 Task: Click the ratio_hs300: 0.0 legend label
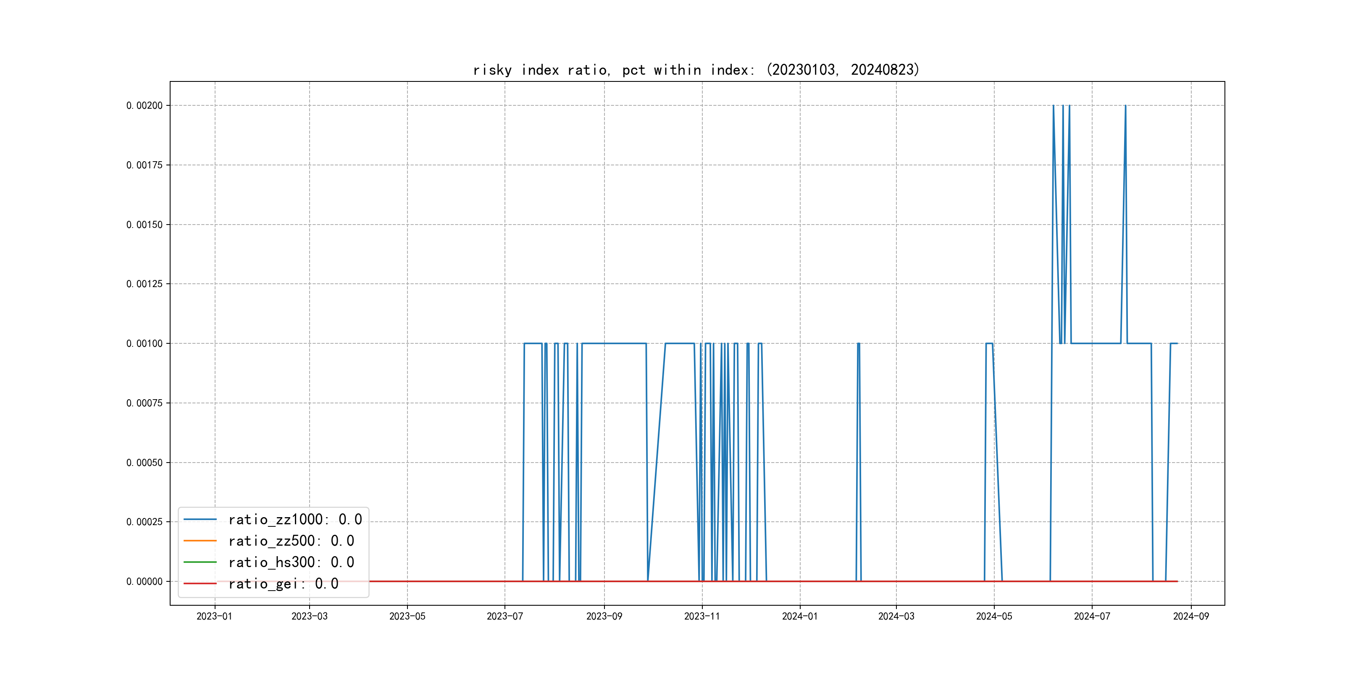click(x=291, y=562)
